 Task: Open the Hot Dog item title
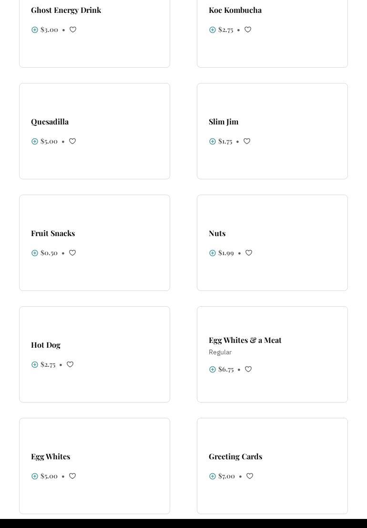[x=46, y=345]
